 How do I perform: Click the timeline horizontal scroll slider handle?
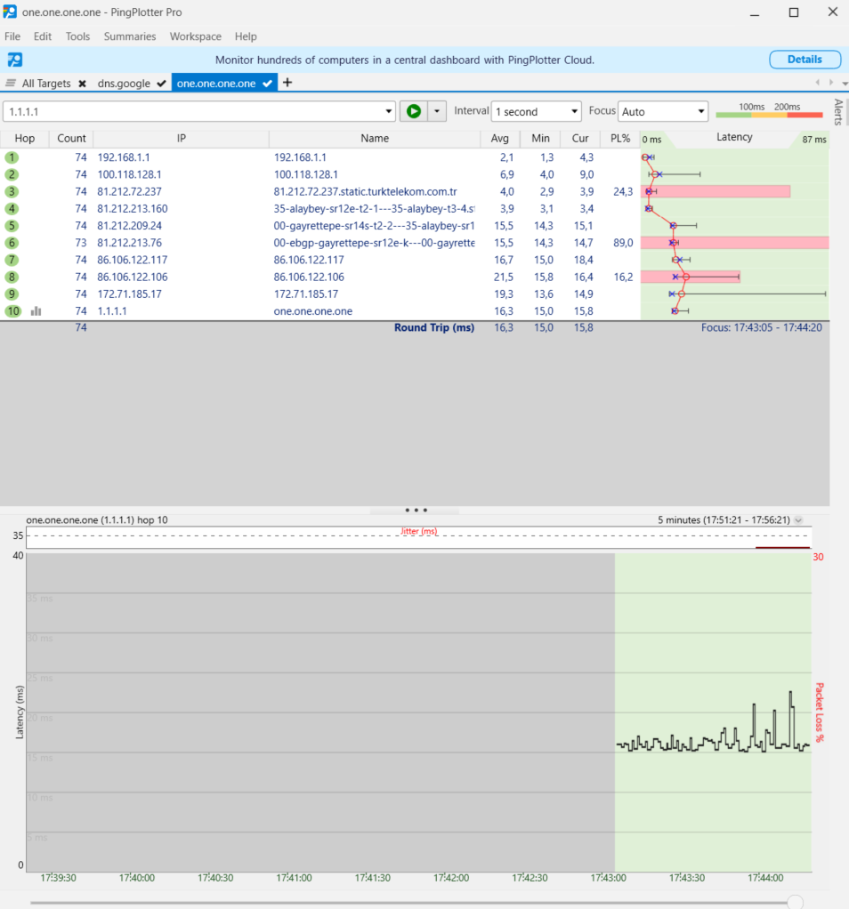coord(796,902)
